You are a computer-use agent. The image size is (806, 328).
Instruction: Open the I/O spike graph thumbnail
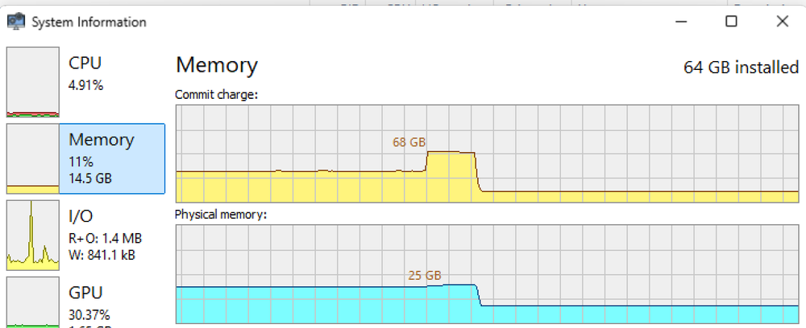pyautogui.click(x=32, y=236)
